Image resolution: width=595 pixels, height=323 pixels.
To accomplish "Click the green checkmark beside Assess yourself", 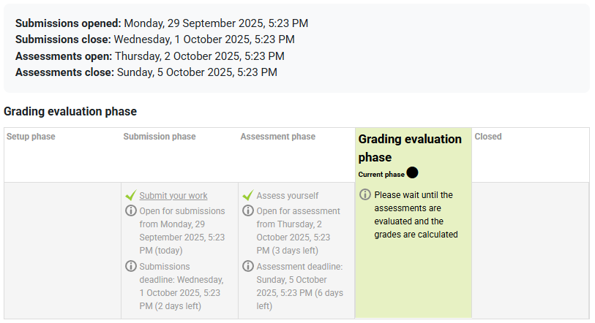I will [248, 196].
